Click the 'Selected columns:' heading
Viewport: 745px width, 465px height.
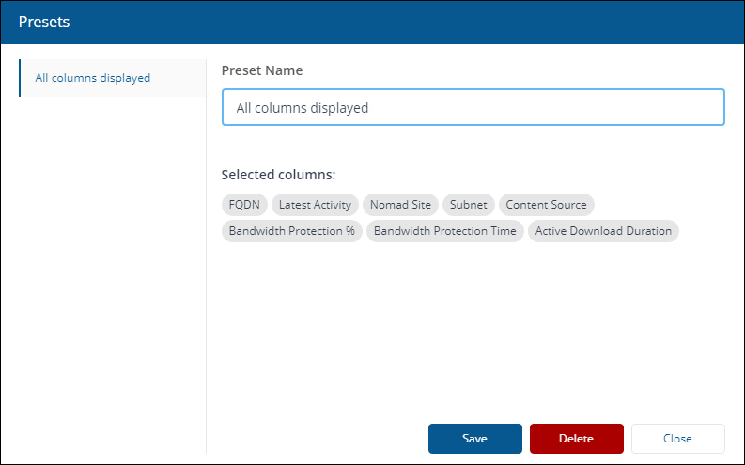tap(278, 175)
